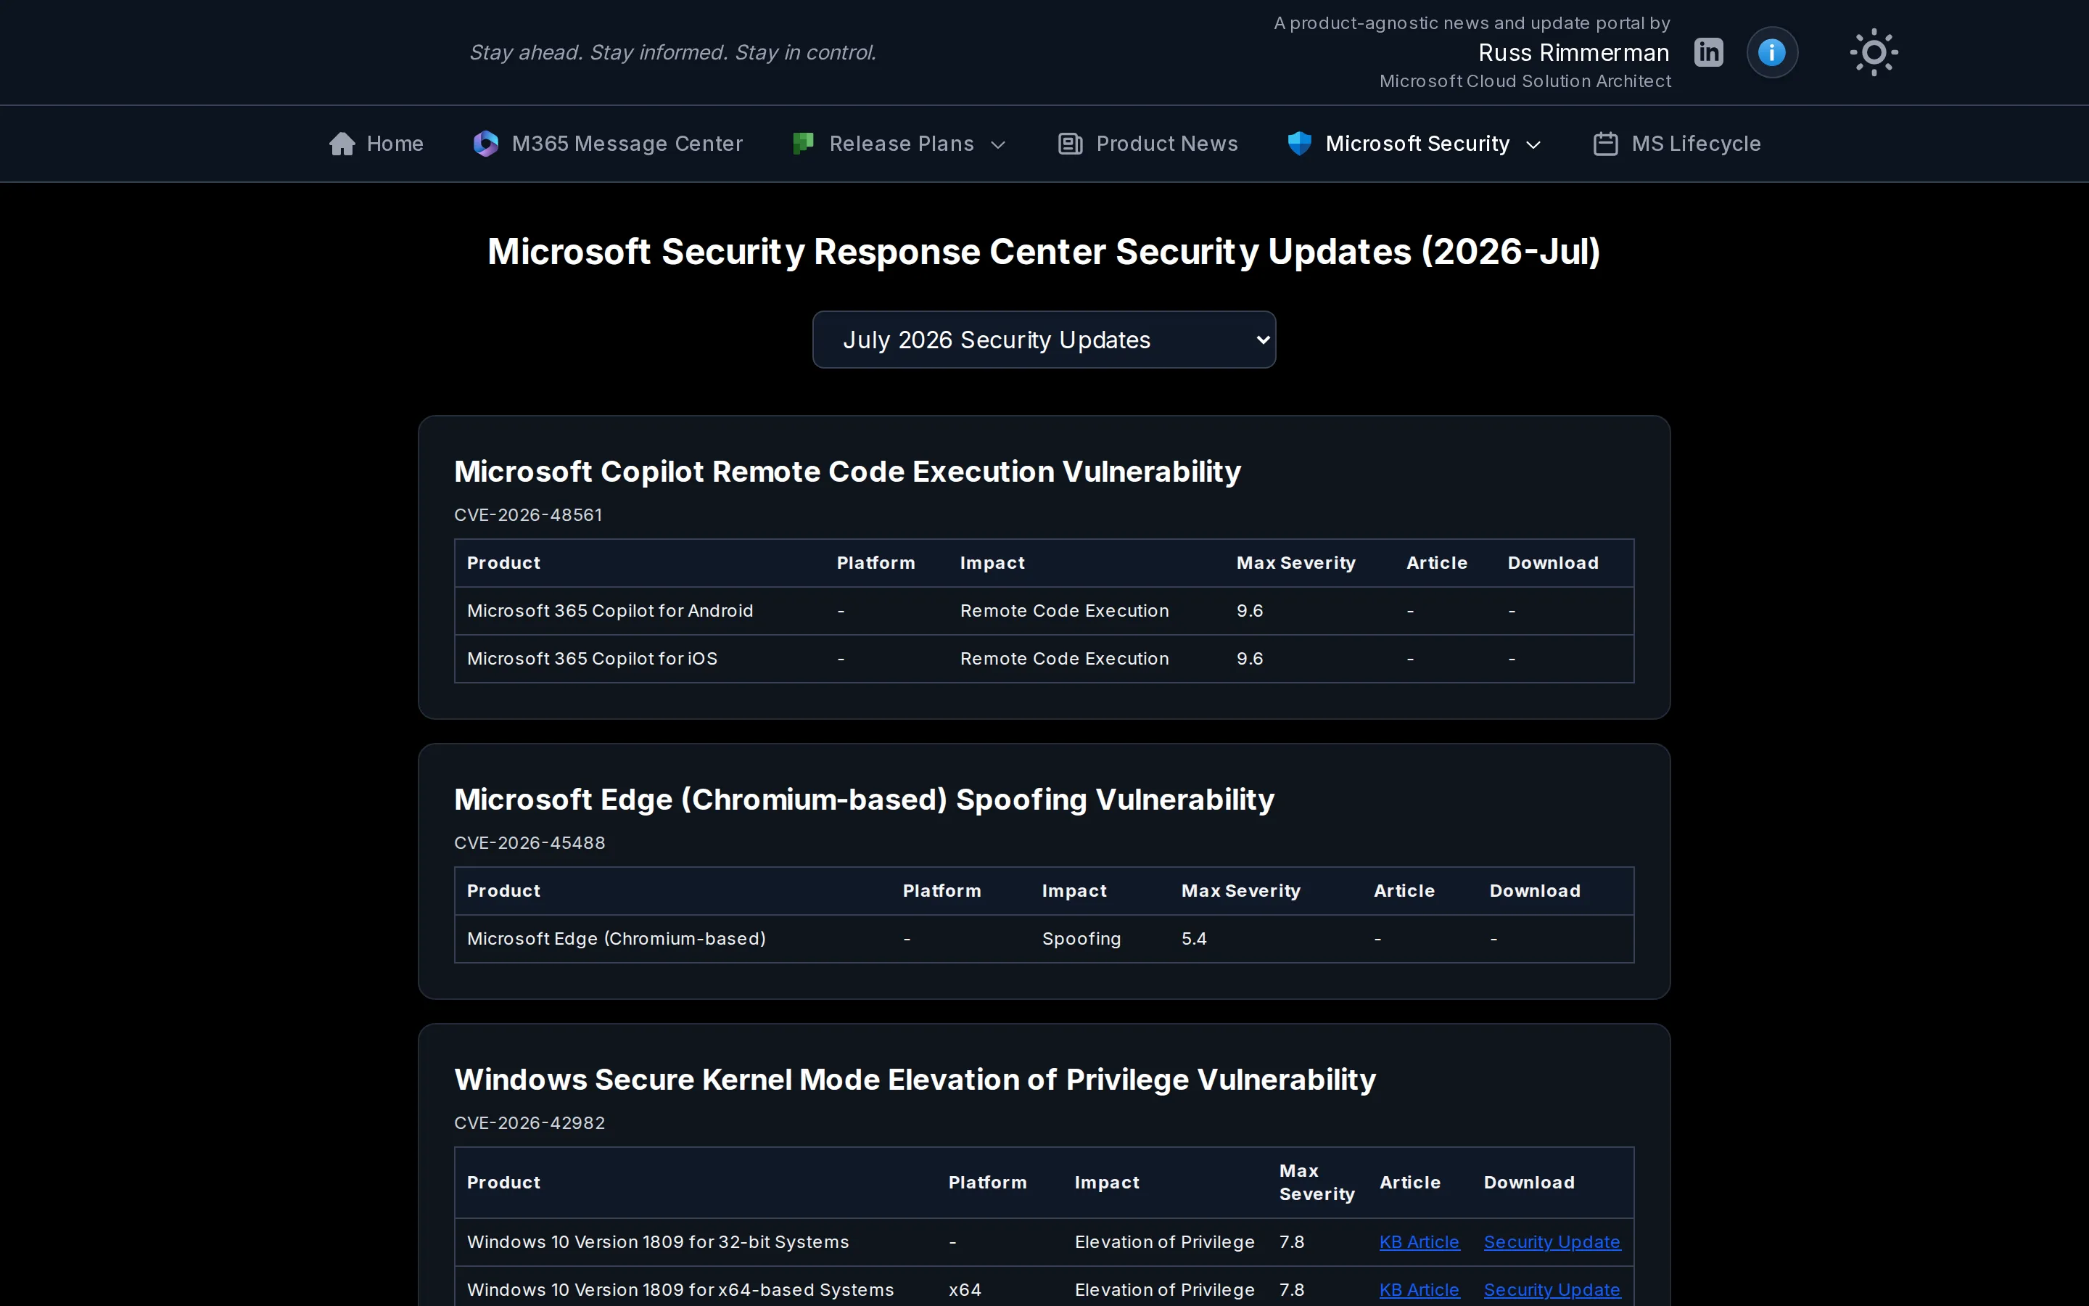Click Remote Code Execution in Android row
Image resolution: width=2089 pixels, height=1306 pixels.
pos(1064,611)
